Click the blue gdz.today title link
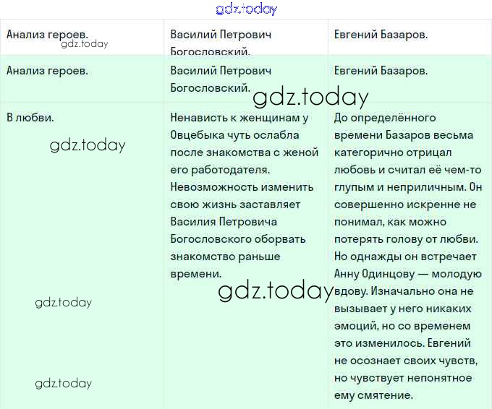 (246, 9)
